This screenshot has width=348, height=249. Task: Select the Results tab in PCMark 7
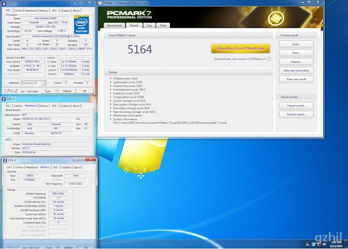[134, 26]
